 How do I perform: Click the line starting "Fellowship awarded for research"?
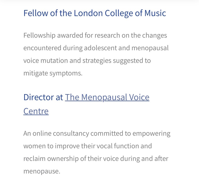click(95, 35)
